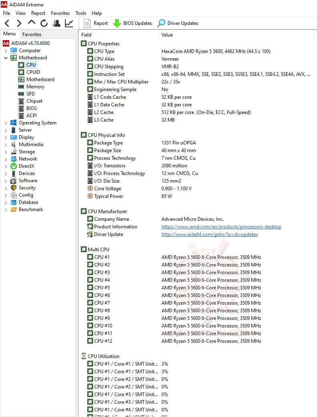The width and height of the screenshot is (317, 417).
Task: Switch to the Menu tab
Action: [x=10, y=34]
